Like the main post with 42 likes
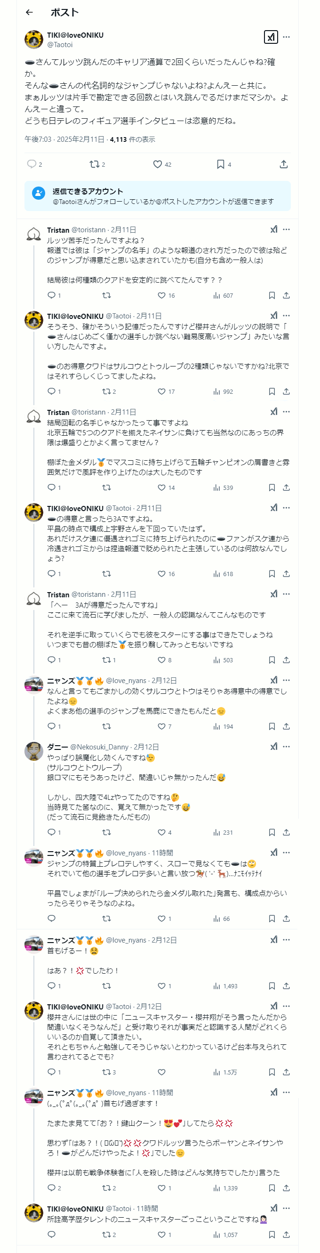 pos(158,164)
